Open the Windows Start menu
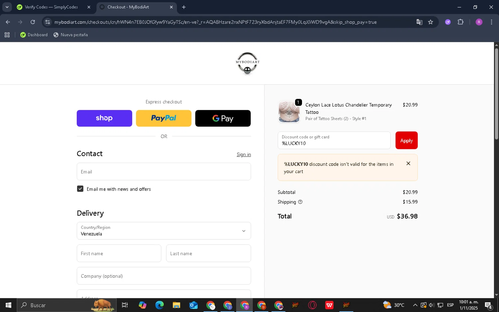The width and height of the screenshot is (499, 312). [8, 305]
